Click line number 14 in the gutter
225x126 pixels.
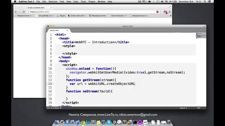(x=50, y=84)
